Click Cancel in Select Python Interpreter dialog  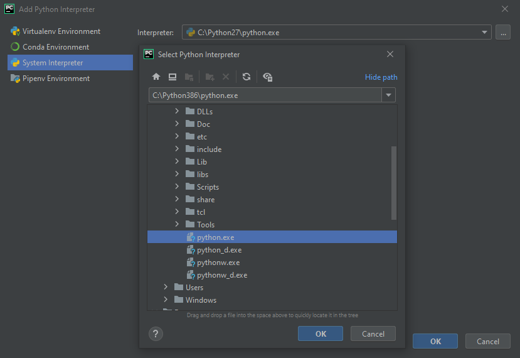(x=373, y=334)
